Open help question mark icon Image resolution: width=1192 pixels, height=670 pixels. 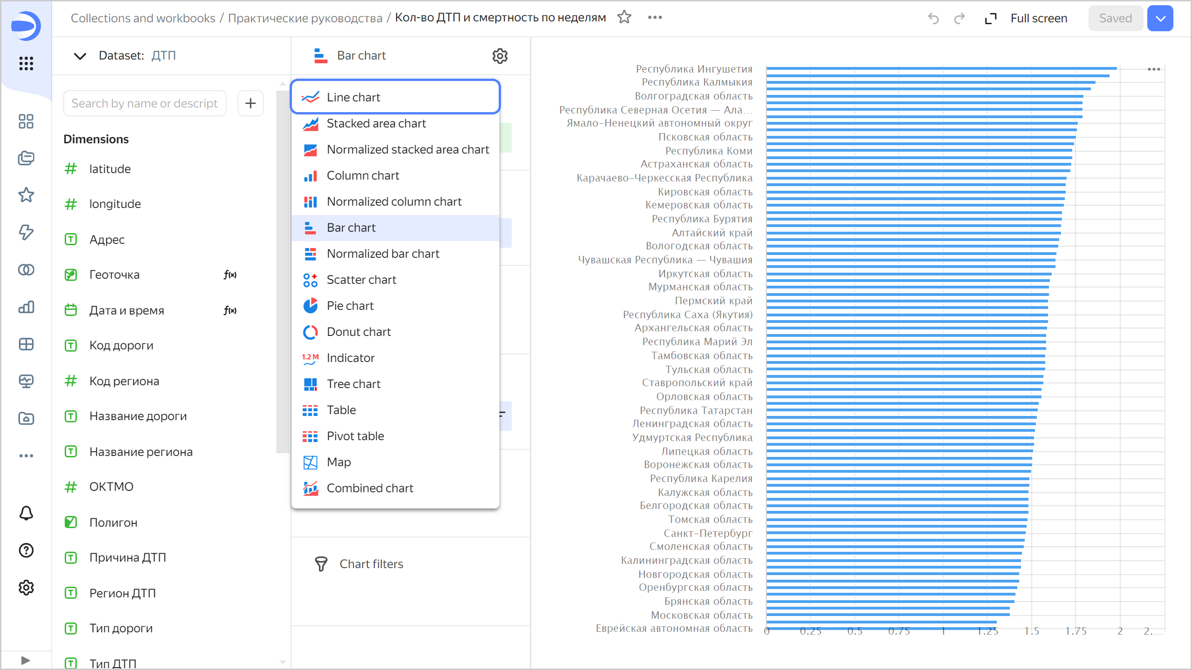click(26, 550)
